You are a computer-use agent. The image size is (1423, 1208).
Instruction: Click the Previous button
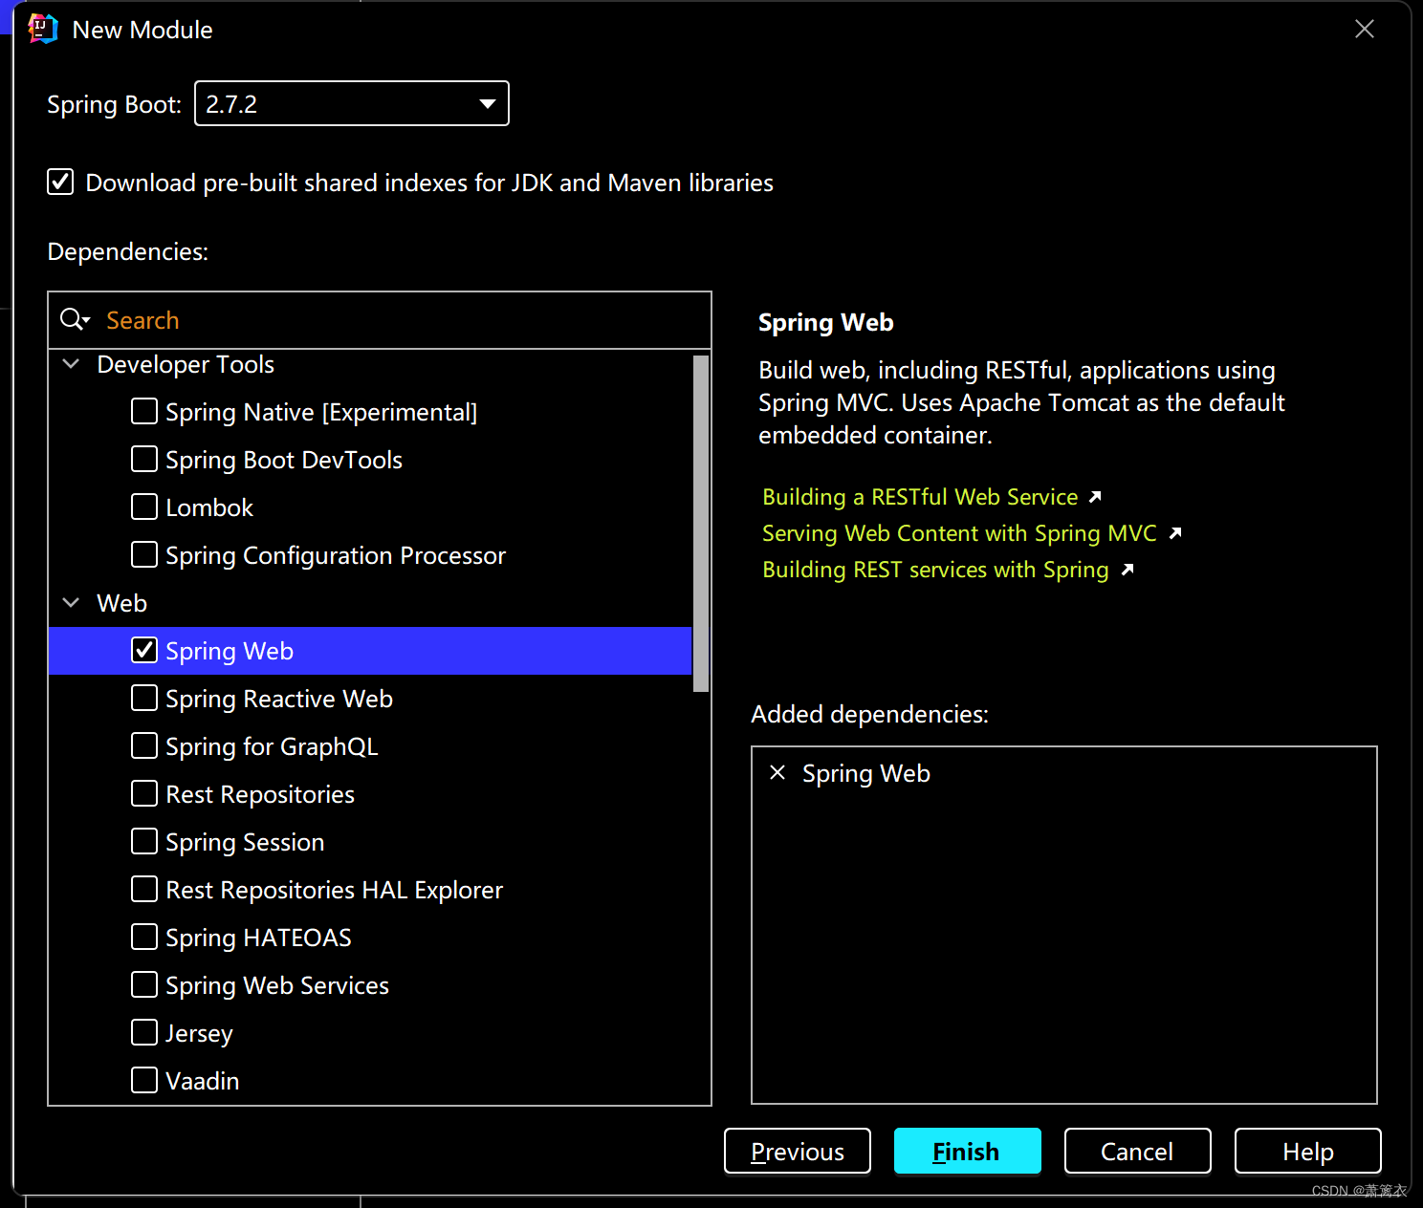coord(798,1151)
